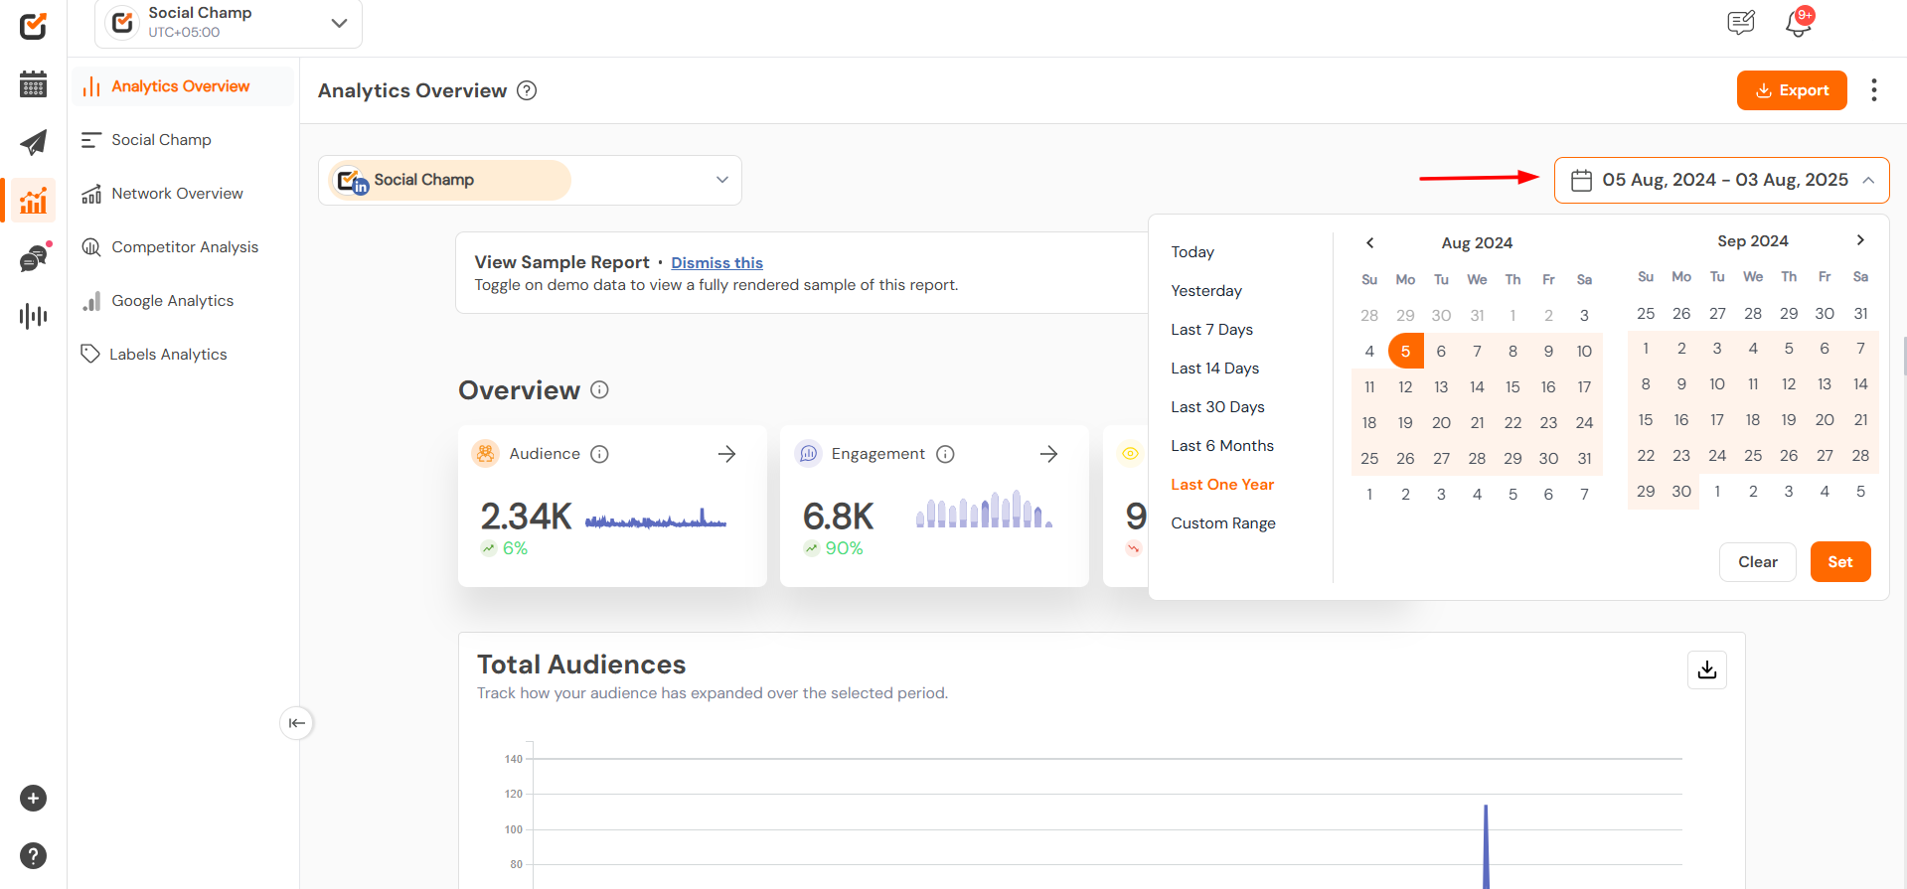Image resolution: width=1907 pixels, height=889 pixels.
Task: Select August 5 in Aug 2024 calendar
Action: click(1405, 351)
